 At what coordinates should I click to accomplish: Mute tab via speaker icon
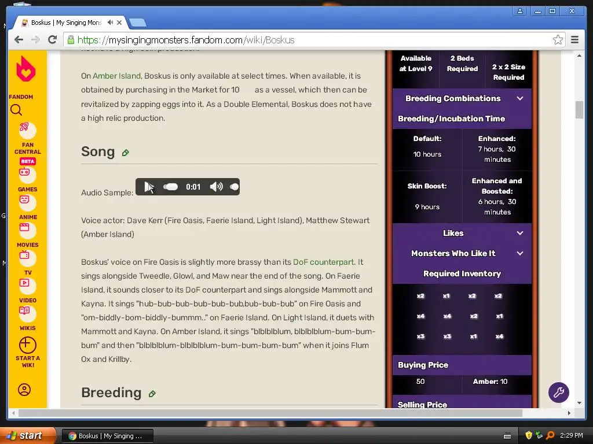[110, 23]
